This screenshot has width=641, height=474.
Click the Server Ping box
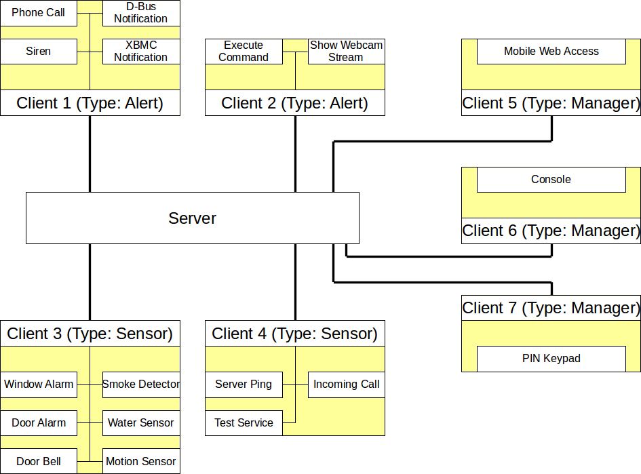click(244, 384)
